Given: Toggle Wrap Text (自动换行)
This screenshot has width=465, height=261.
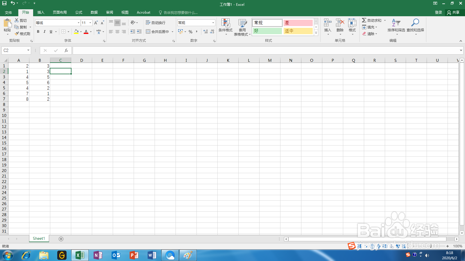Looking at the screenshot, I should pos(155,23).
